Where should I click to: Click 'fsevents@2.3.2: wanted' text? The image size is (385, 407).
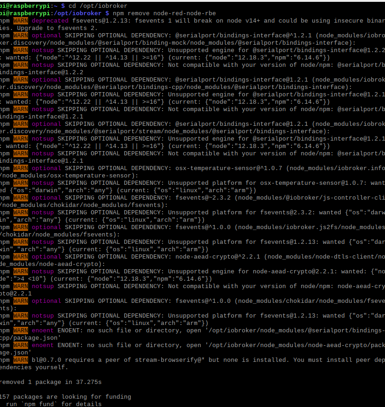tap(300, 212)
